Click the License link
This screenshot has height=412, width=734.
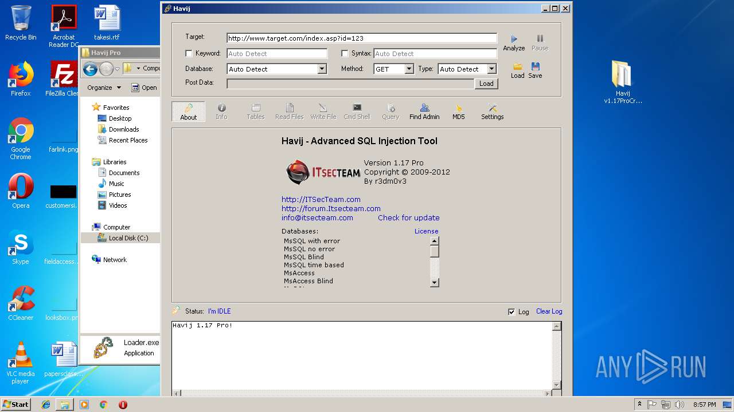click(x=427, y=231)
